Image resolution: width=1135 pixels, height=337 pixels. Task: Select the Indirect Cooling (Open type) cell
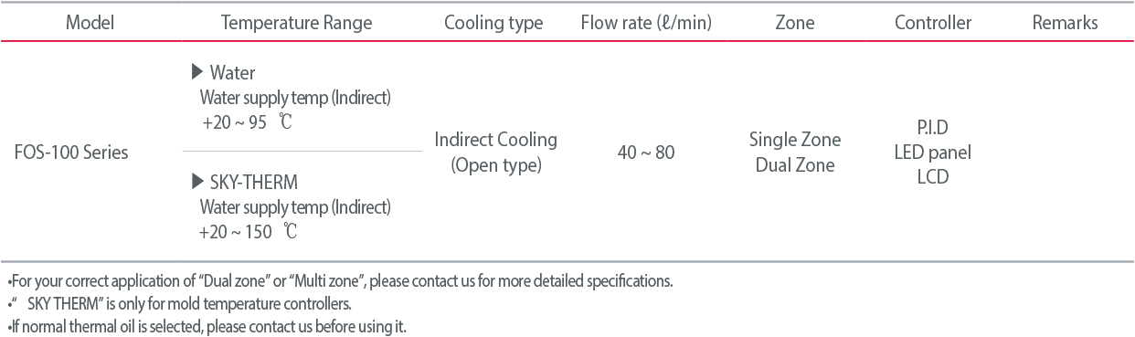click(496, 153)
